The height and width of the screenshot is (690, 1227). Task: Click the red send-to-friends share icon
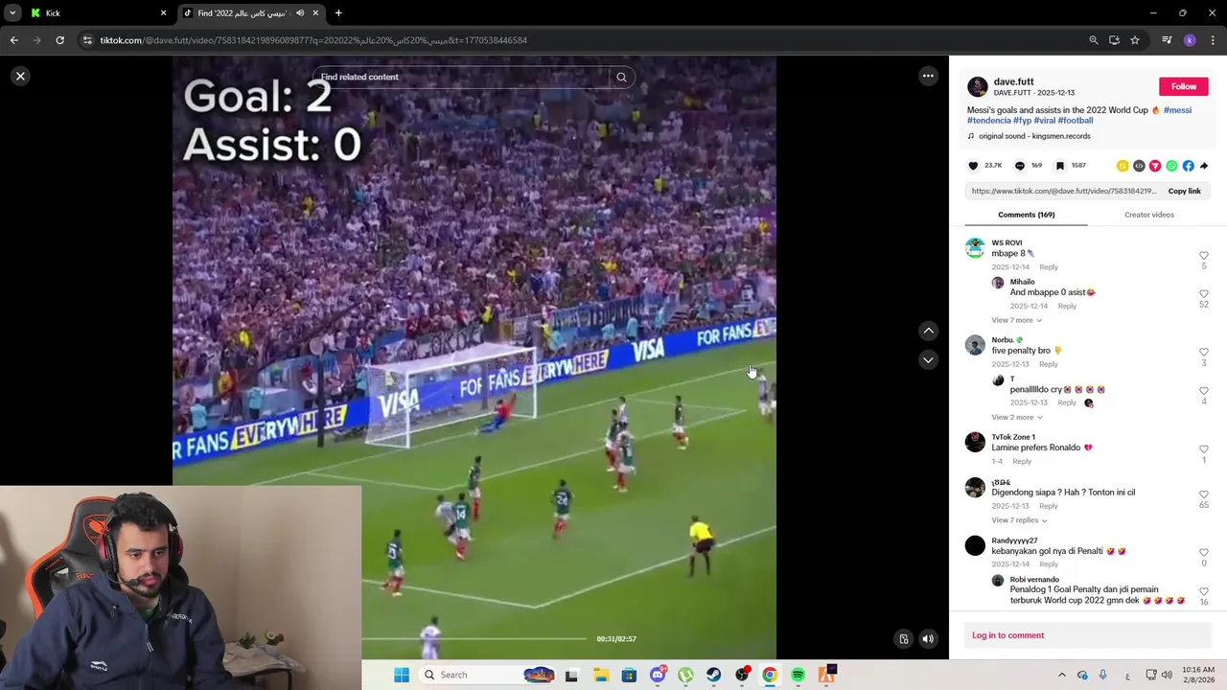coord(1155,166)
